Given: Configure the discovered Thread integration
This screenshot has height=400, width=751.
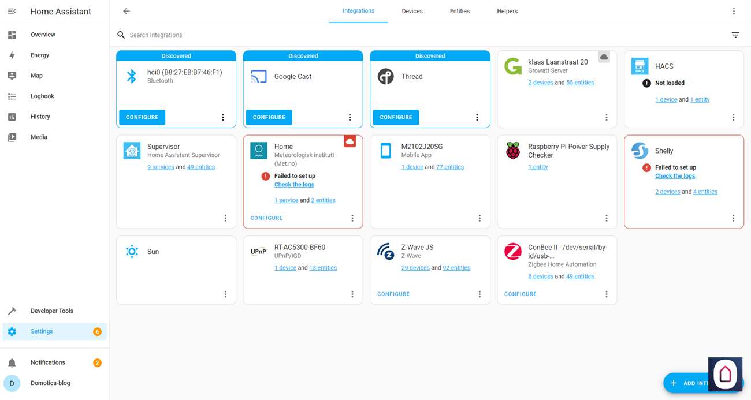Looking at the screenshot, I should 396,117.
